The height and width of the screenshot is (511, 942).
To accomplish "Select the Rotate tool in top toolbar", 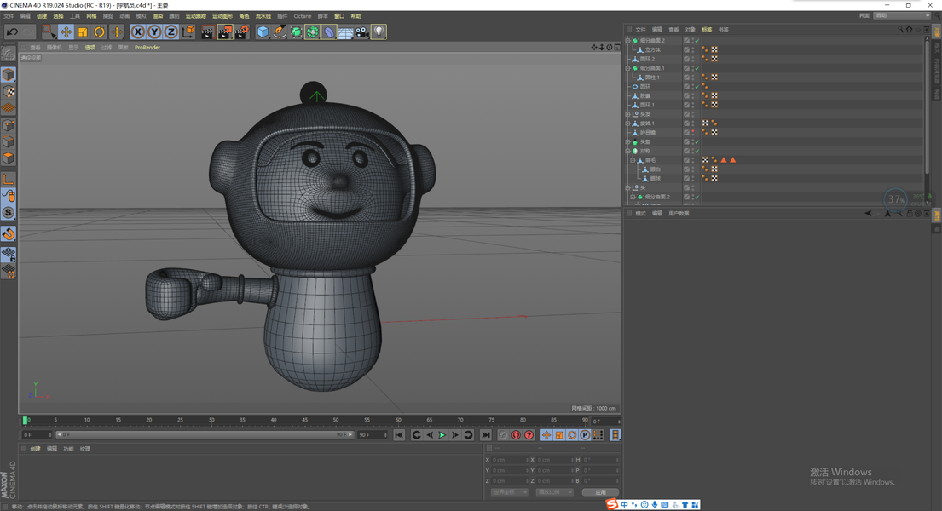I will 99,32.
